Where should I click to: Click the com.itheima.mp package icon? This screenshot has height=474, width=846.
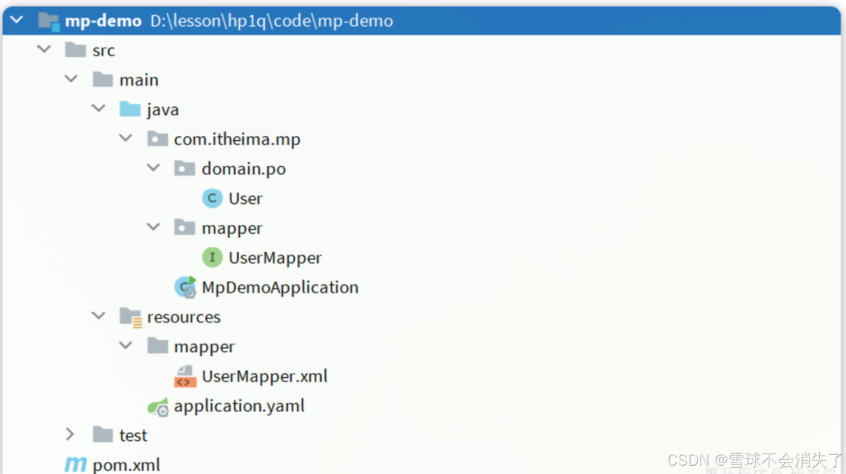click(158, 139)
